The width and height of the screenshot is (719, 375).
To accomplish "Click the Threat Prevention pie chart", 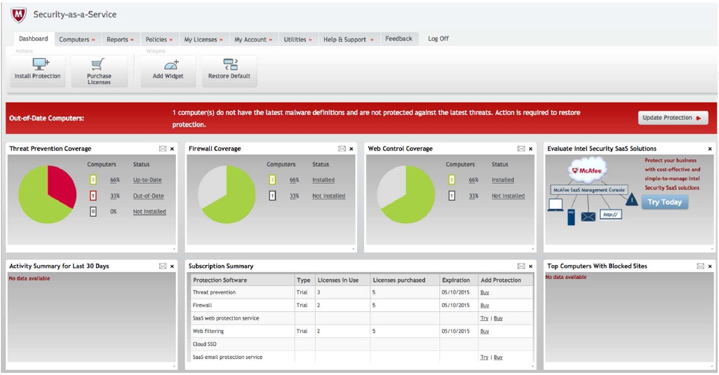I will click(47, 194).
